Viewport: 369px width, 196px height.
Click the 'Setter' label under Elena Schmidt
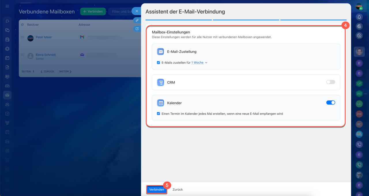[40, 59]
